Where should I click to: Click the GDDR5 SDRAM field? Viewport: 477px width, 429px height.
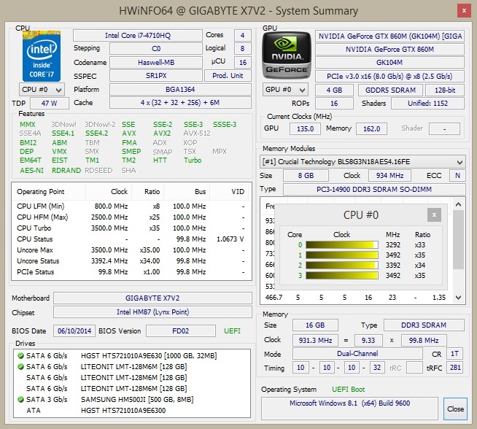point(390,90)
